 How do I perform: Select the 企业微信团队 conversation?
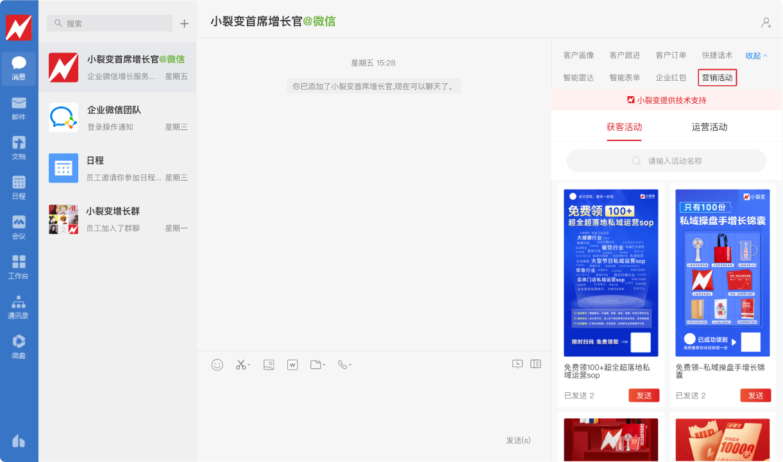[x=117, y=118]
